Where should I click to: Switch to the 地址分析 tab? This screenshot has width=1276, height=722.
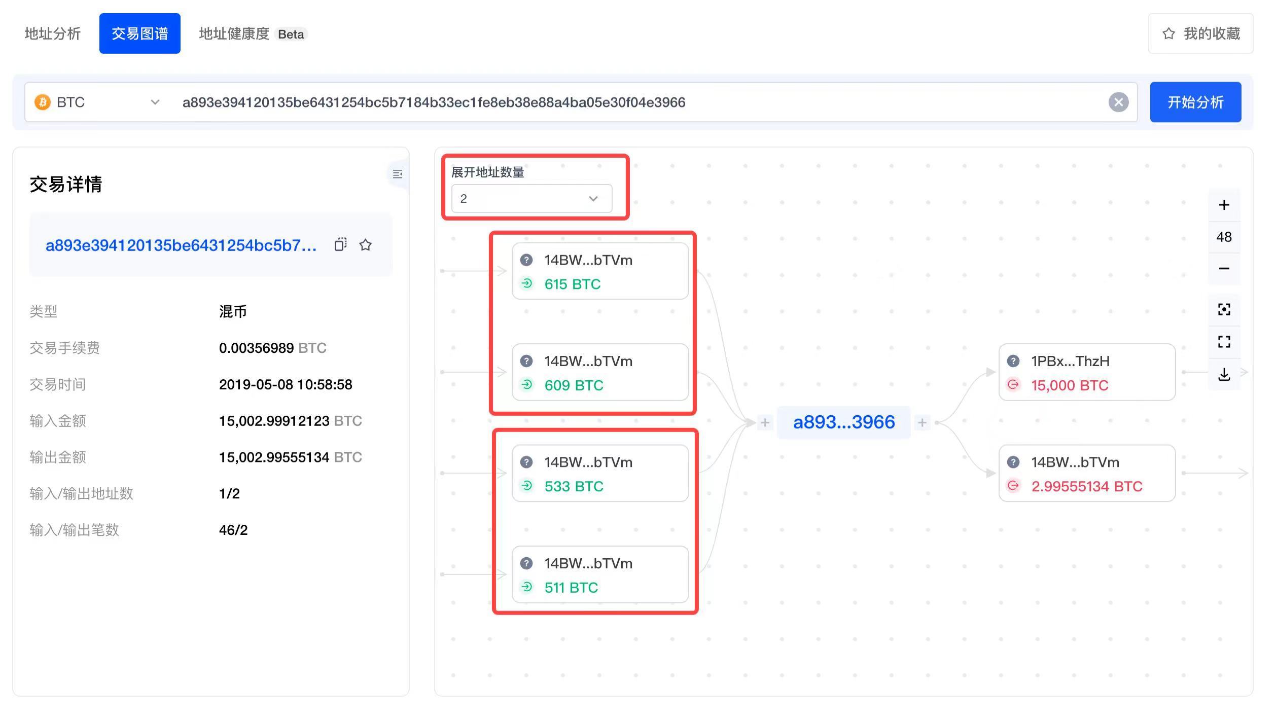pos(53,33)
